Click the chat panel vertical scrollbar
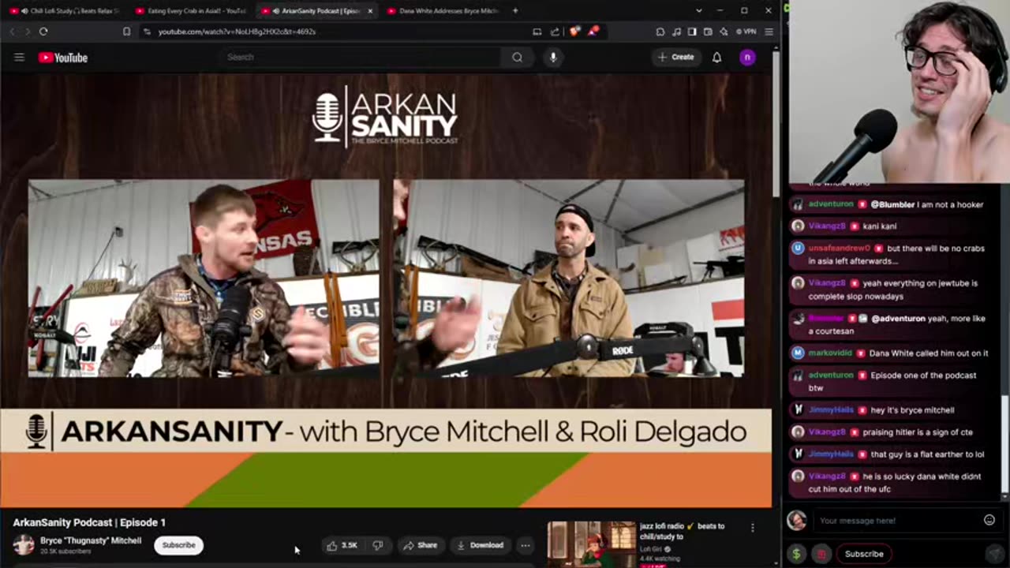This screenshot has height=568, width=1010. [1005, 446]
